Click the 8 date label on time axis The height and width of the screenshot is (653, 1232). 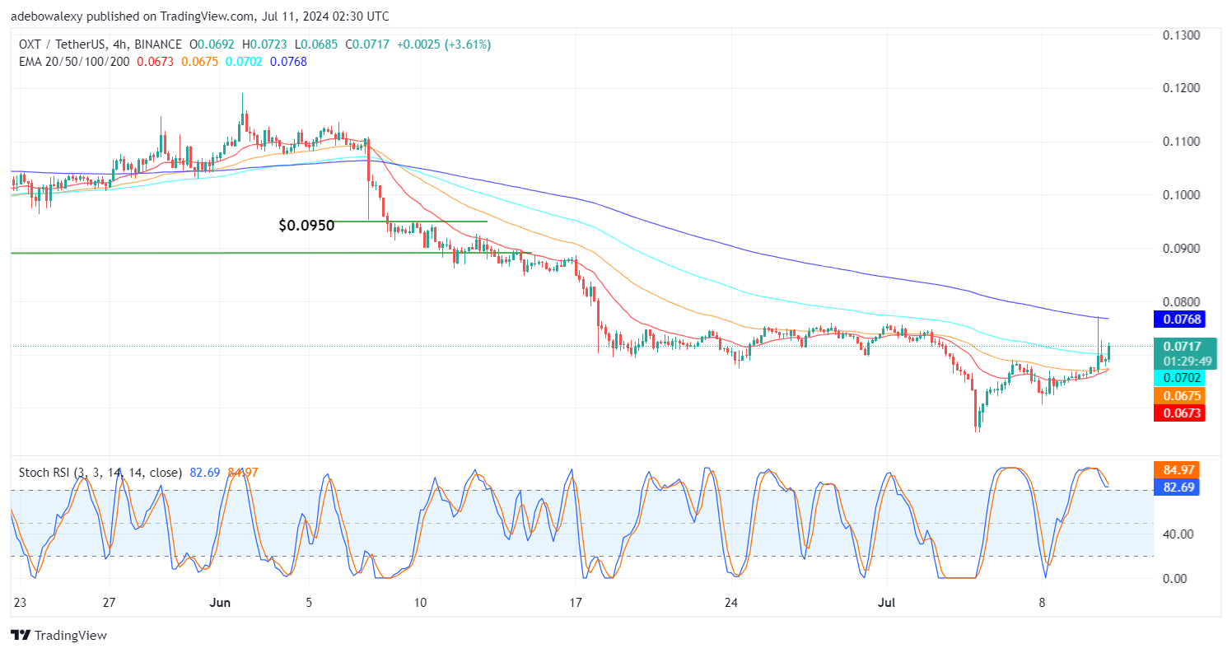(x=1042, y=602)
